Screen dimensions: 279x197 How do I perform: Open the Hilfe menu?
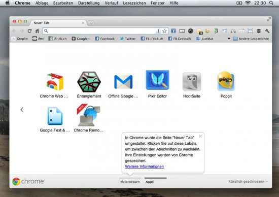tap(174, 3)
